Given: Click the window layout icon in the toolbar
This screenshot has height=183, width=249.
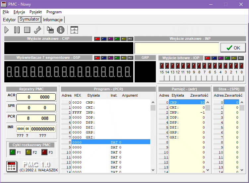Looking at the screenshot, I should (x=75, y=30).
